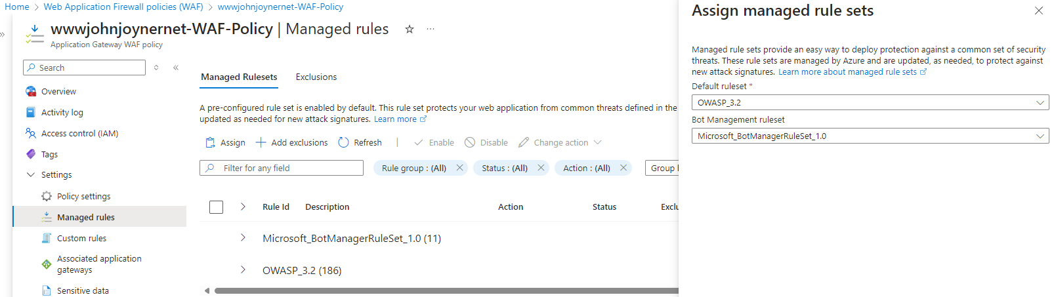Open Access control (IAM)
The height and width of the screenshot is (297, 1054).
click(79, 134)
